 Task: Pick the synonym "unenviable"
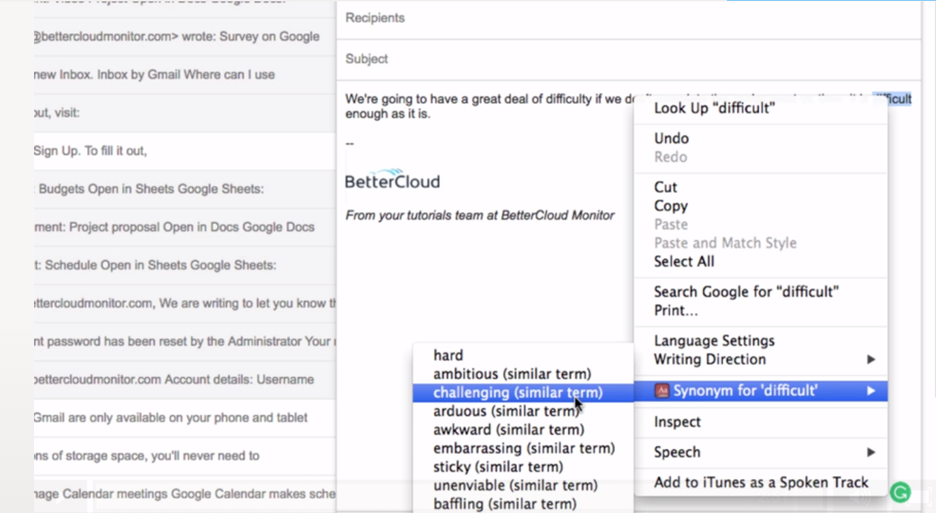[523, 485]
